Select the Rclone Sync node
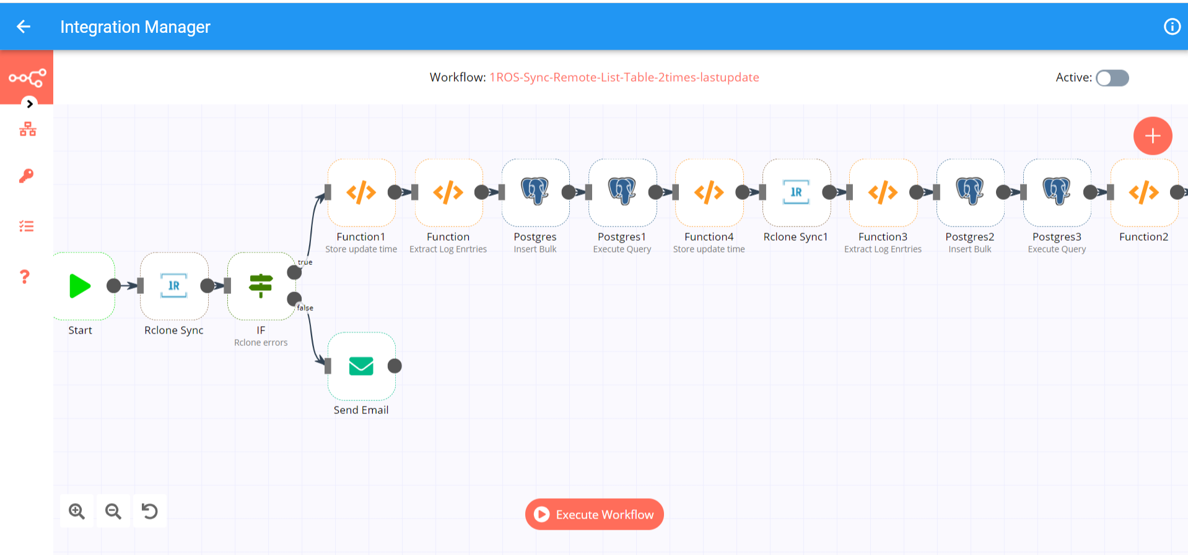This screenshot has height=555, width=1188. (174, 286)
